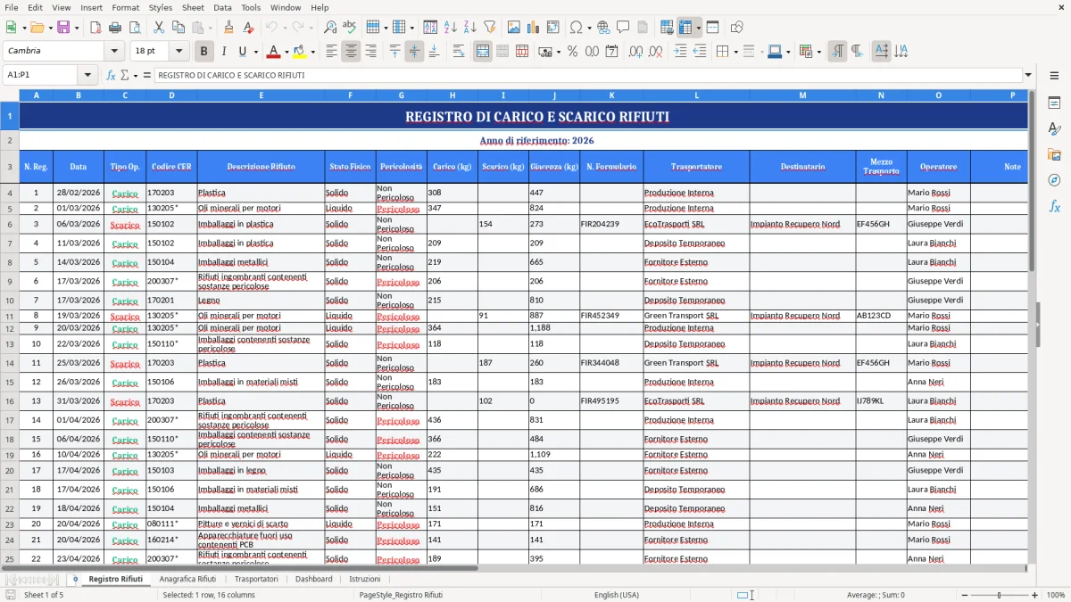The image size is (1071, 602).
Task: Toggle Align Right
Action: (370, 52)
